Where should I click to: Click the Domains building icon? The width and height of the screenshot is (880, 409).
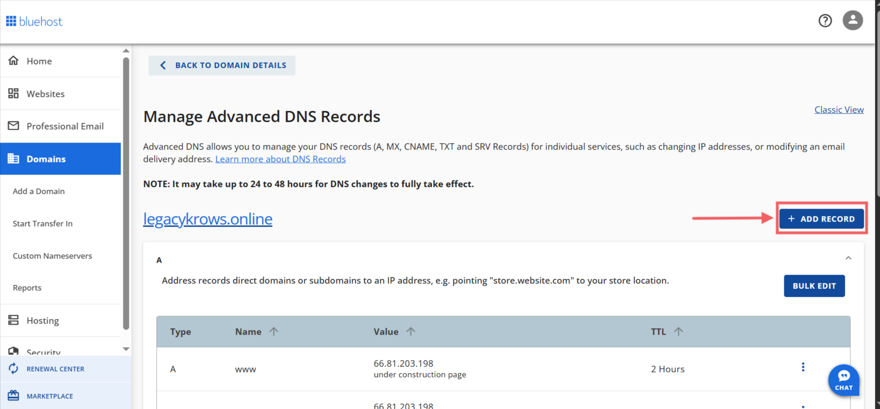click(x=13, y=158)
